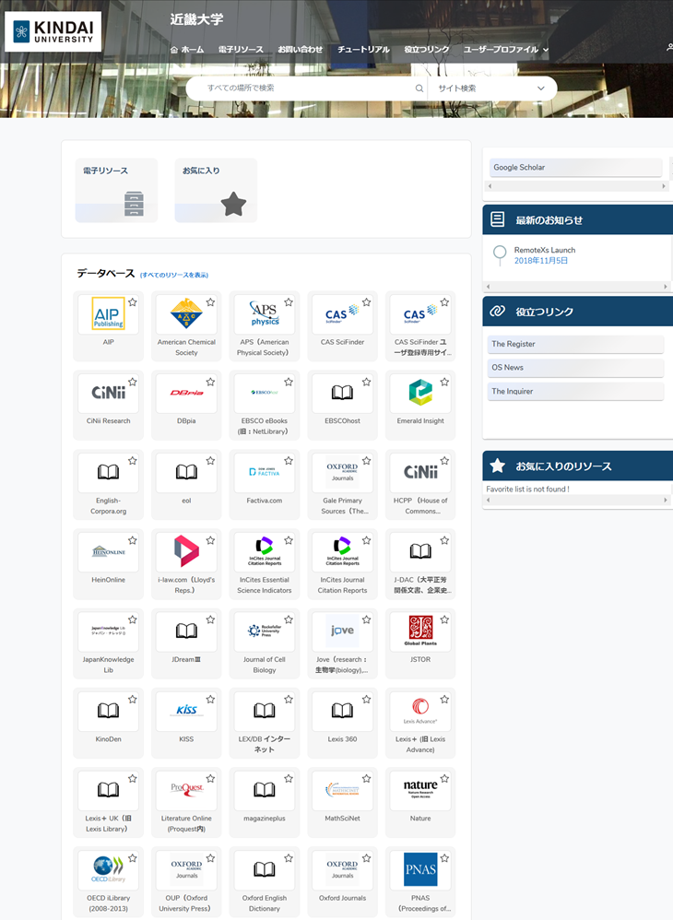Open the Lexis Advance logo
The image size is (673, 920).
[x=420, y=710]
